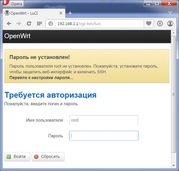Add page to bookmarks with heart icon
The image size is (179, 171).
tap(149, 23)
